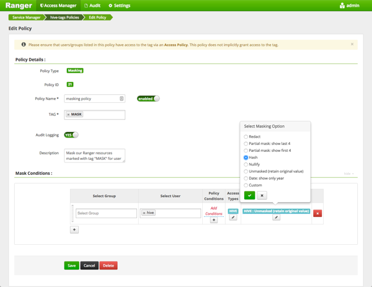The width and height of the screenshot is (372, 287).
Task: Select Partial mask: show first 4
Action: tap(246, 151)
